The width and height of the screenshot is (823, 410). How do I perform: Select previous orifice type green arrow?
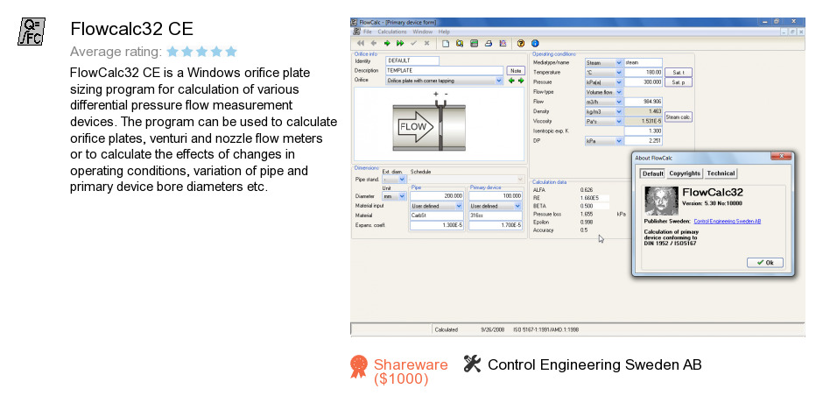(512, 81)
